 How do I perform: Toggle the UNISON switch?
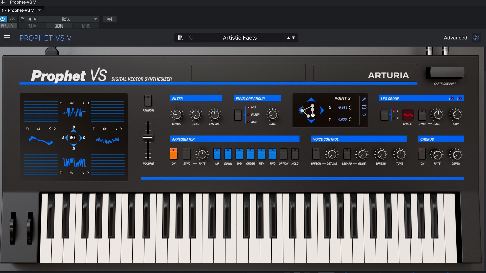[x=316, y=154]
